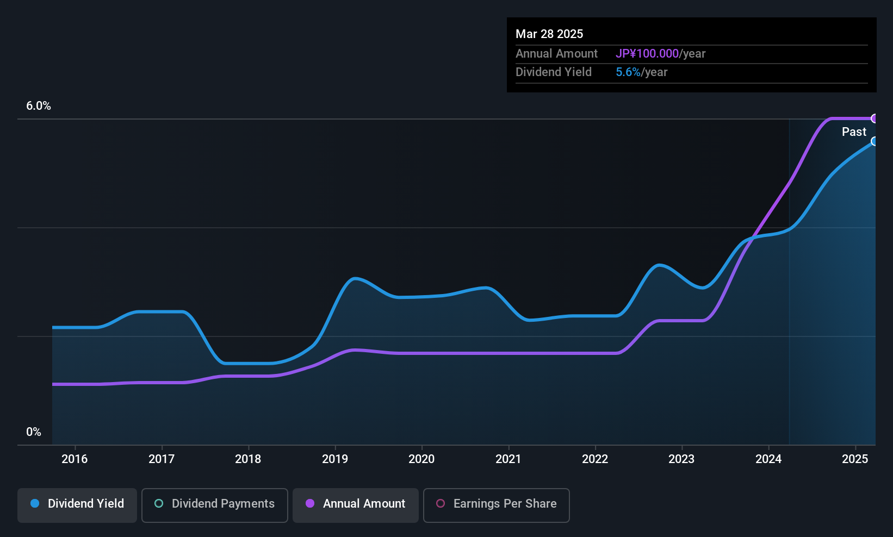
Task: Toggle the Dividend Yield legend button
Action: tap(77, 505)
